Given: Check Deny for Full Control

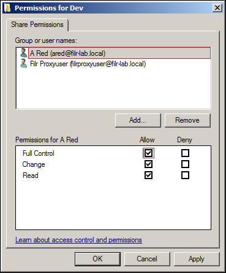Looking at the screenshot, I should (x=185, y=153).
